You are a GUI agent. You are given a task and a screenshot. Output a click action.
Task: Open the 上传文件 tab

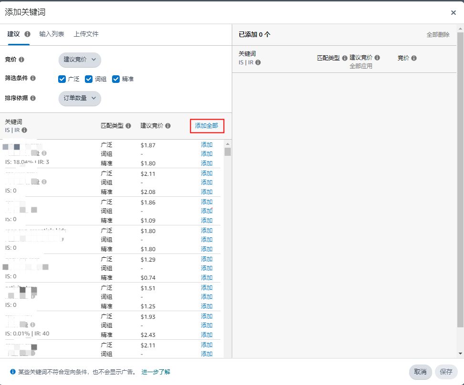(x=86, y=34)
